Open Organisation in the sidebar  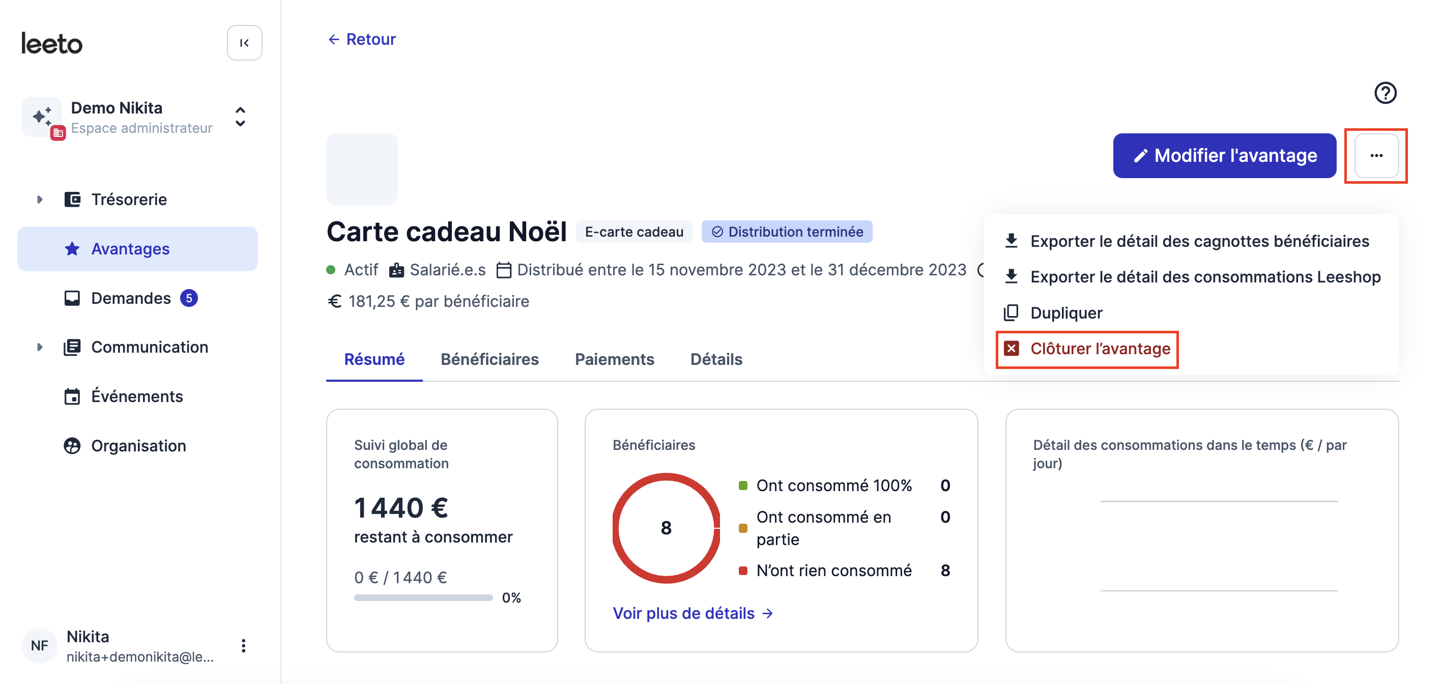pyautogui.click(x=138, y=445)
